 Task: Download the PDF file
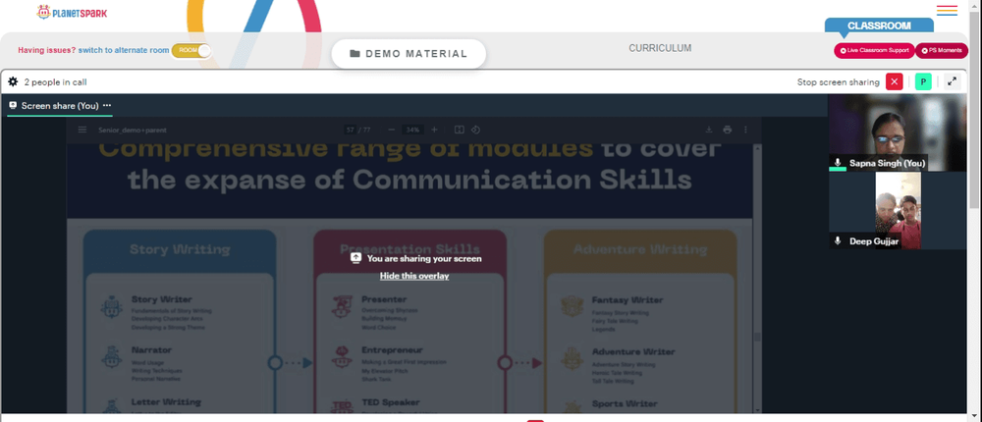(x=709, y=130)
